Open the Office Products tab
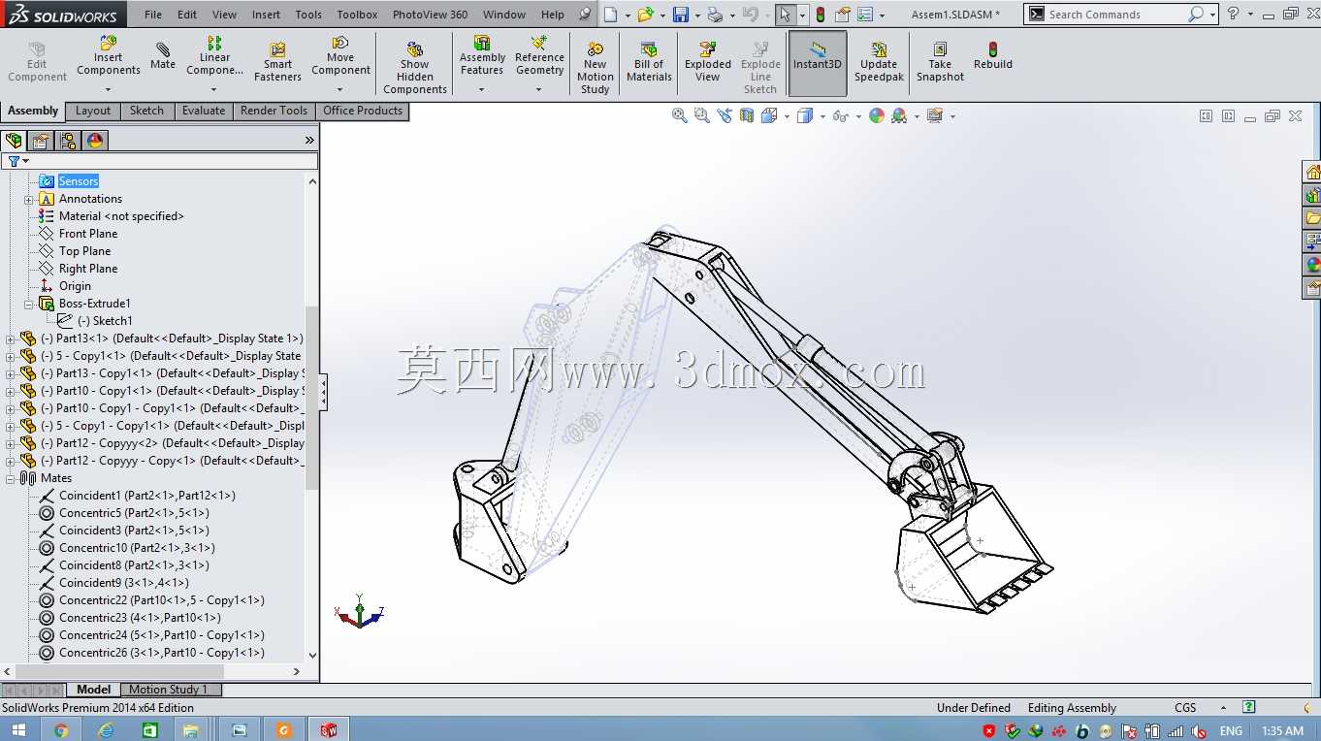Screen dimensions: 1321x741 tap(363, 111)
